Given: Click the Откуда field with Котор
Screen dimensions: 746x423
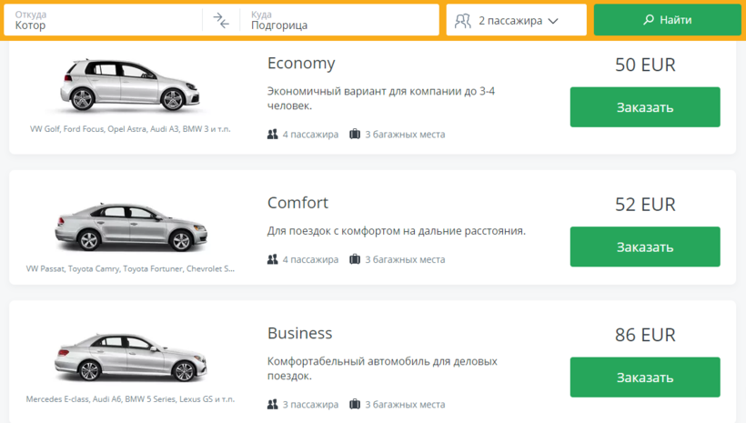Looking at the screenshot, I should 103,20.
